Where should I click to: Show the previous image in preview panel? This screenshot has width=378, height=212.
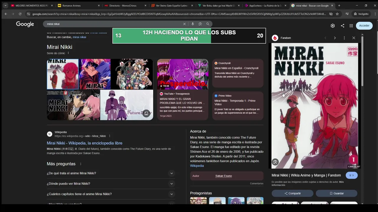[x=325, y=38]
